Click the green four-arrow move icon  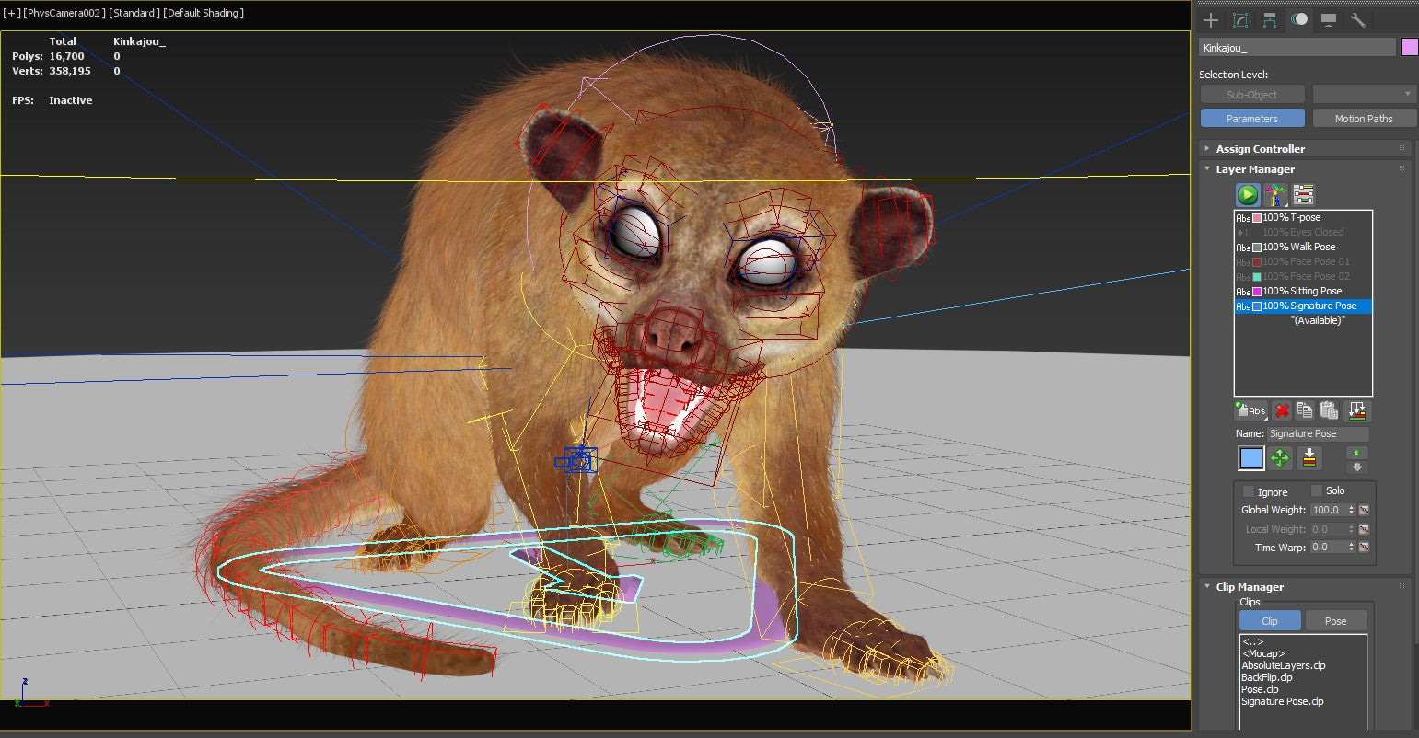tap(1280, 457)
